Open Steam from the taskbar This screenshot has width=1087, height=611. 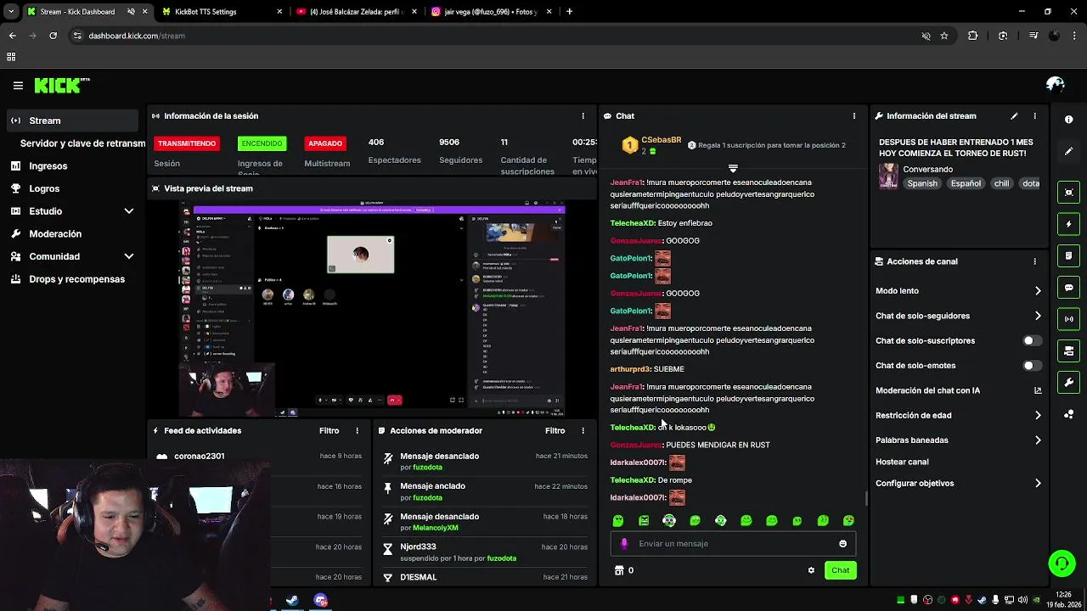pos(291,601)
